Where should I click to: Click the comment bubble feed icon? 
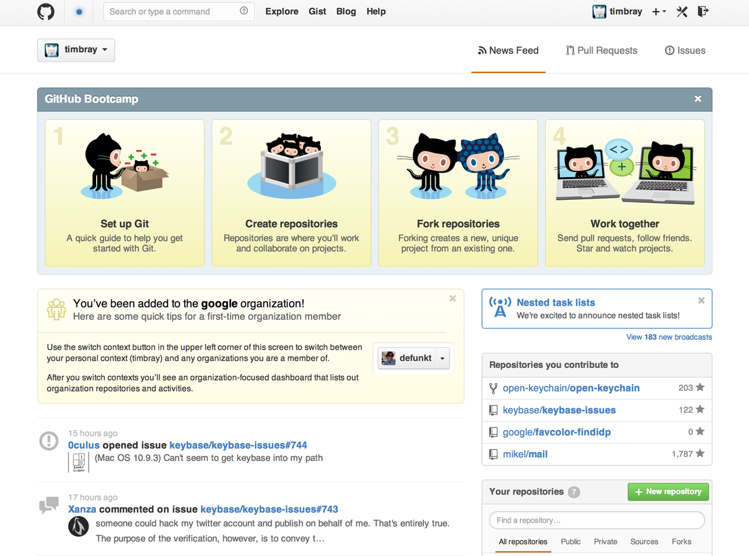click(49, 505)
